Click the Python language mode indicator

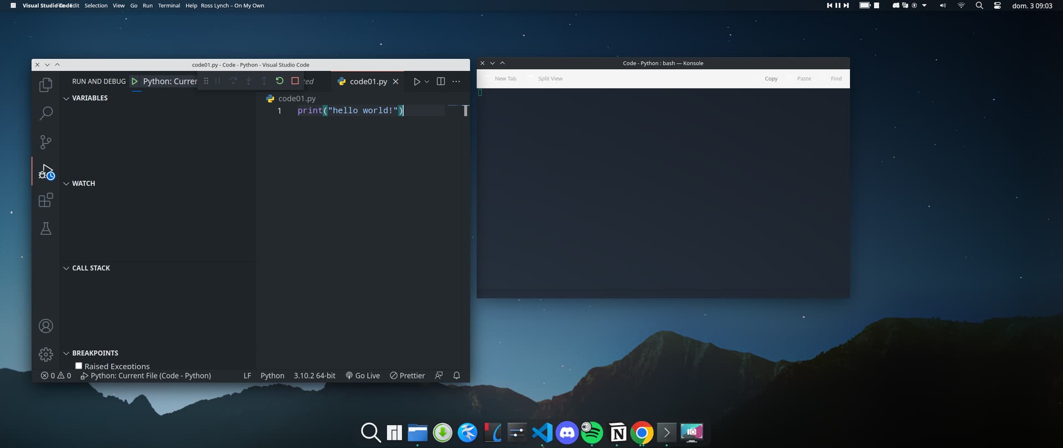[x=272, y=376]
